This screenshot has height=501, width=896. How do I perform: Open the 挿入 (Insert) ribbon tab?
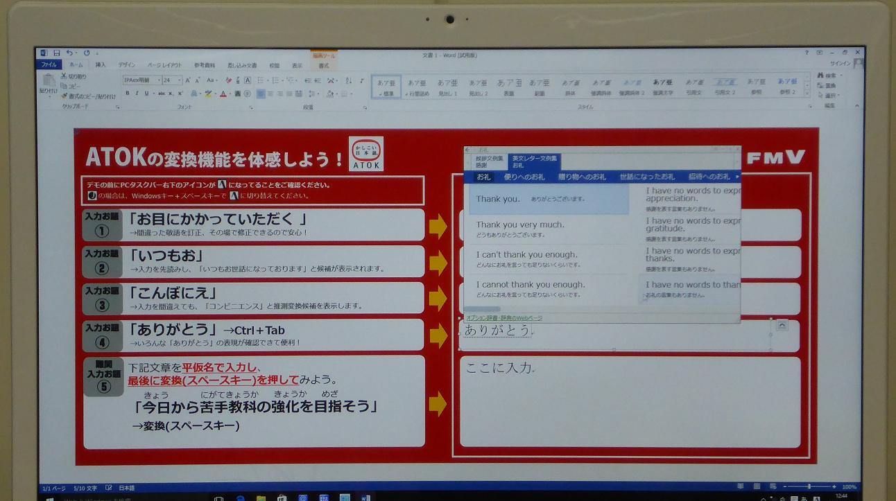[101, 65]
